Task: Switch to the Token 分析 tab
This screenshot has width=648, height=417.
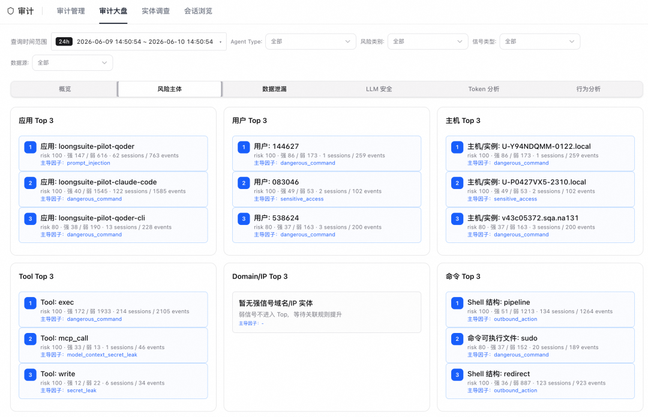Action: click(484, 89)
